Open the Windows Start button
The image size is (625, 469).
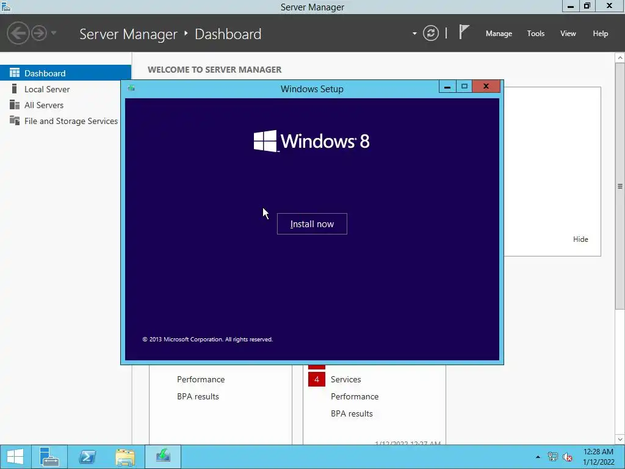[15, 457]
